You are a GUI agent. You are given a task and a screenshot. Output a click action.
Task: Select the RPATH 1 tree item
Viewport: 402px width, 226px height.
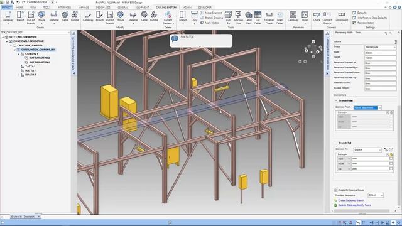point(30,75)
